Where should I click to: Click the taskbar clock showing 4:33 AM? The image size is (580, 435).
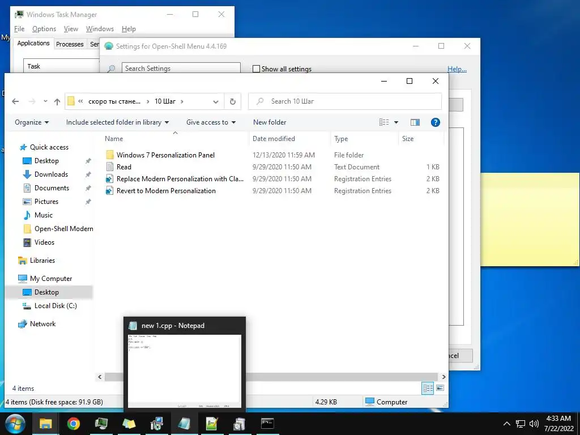(x=558, y=424)
